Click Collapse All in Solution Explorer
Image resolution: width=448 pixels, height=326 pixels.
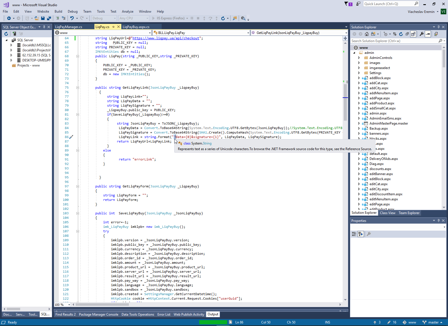[x=407, y=34]
